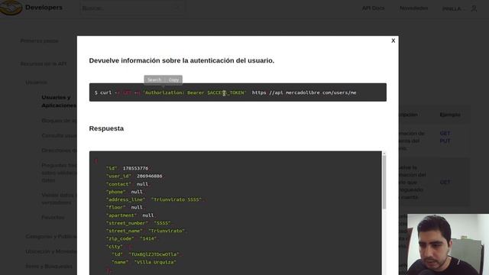The height and width of the screenshot is (275, 489).
Task: Click the street_name value Triunvirato
Action: (x=167, y=231)
